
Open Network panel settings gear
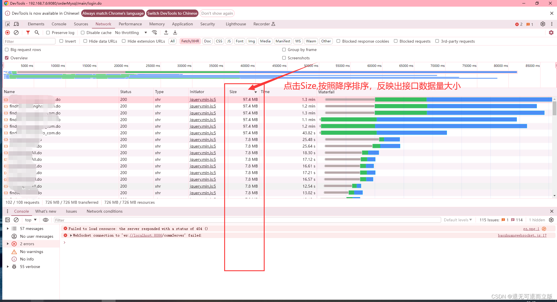(551, 33)
